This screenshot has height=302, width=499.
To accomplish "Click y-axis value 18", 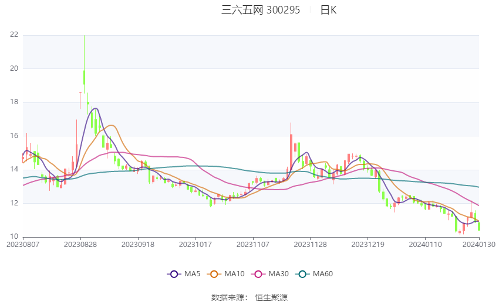I will tap(14, 102).
